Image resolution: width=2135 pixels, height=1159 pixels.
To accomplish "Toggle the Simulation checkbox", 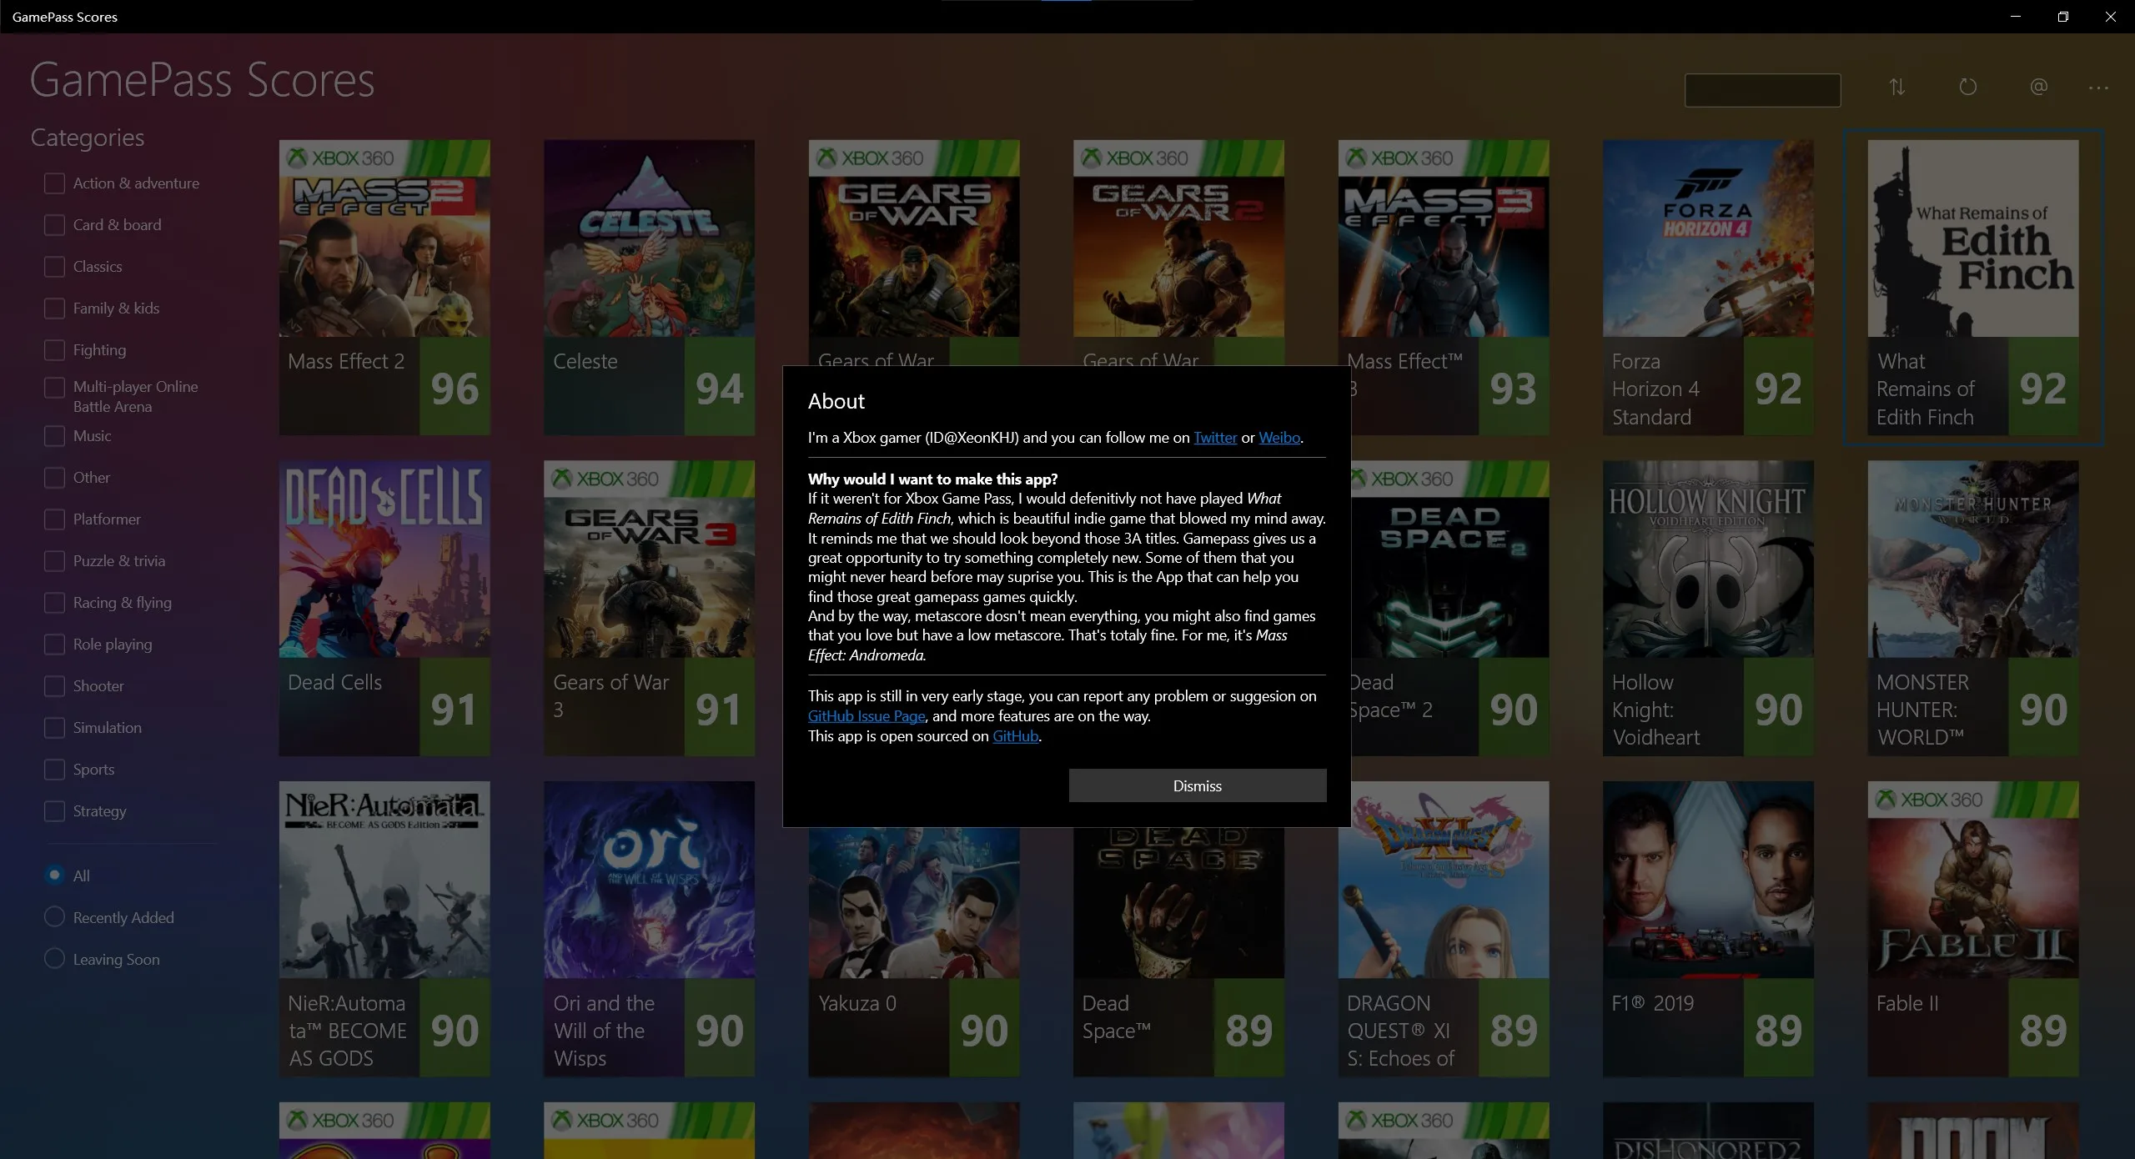I will pyautogui.click(x=54, y=728).
